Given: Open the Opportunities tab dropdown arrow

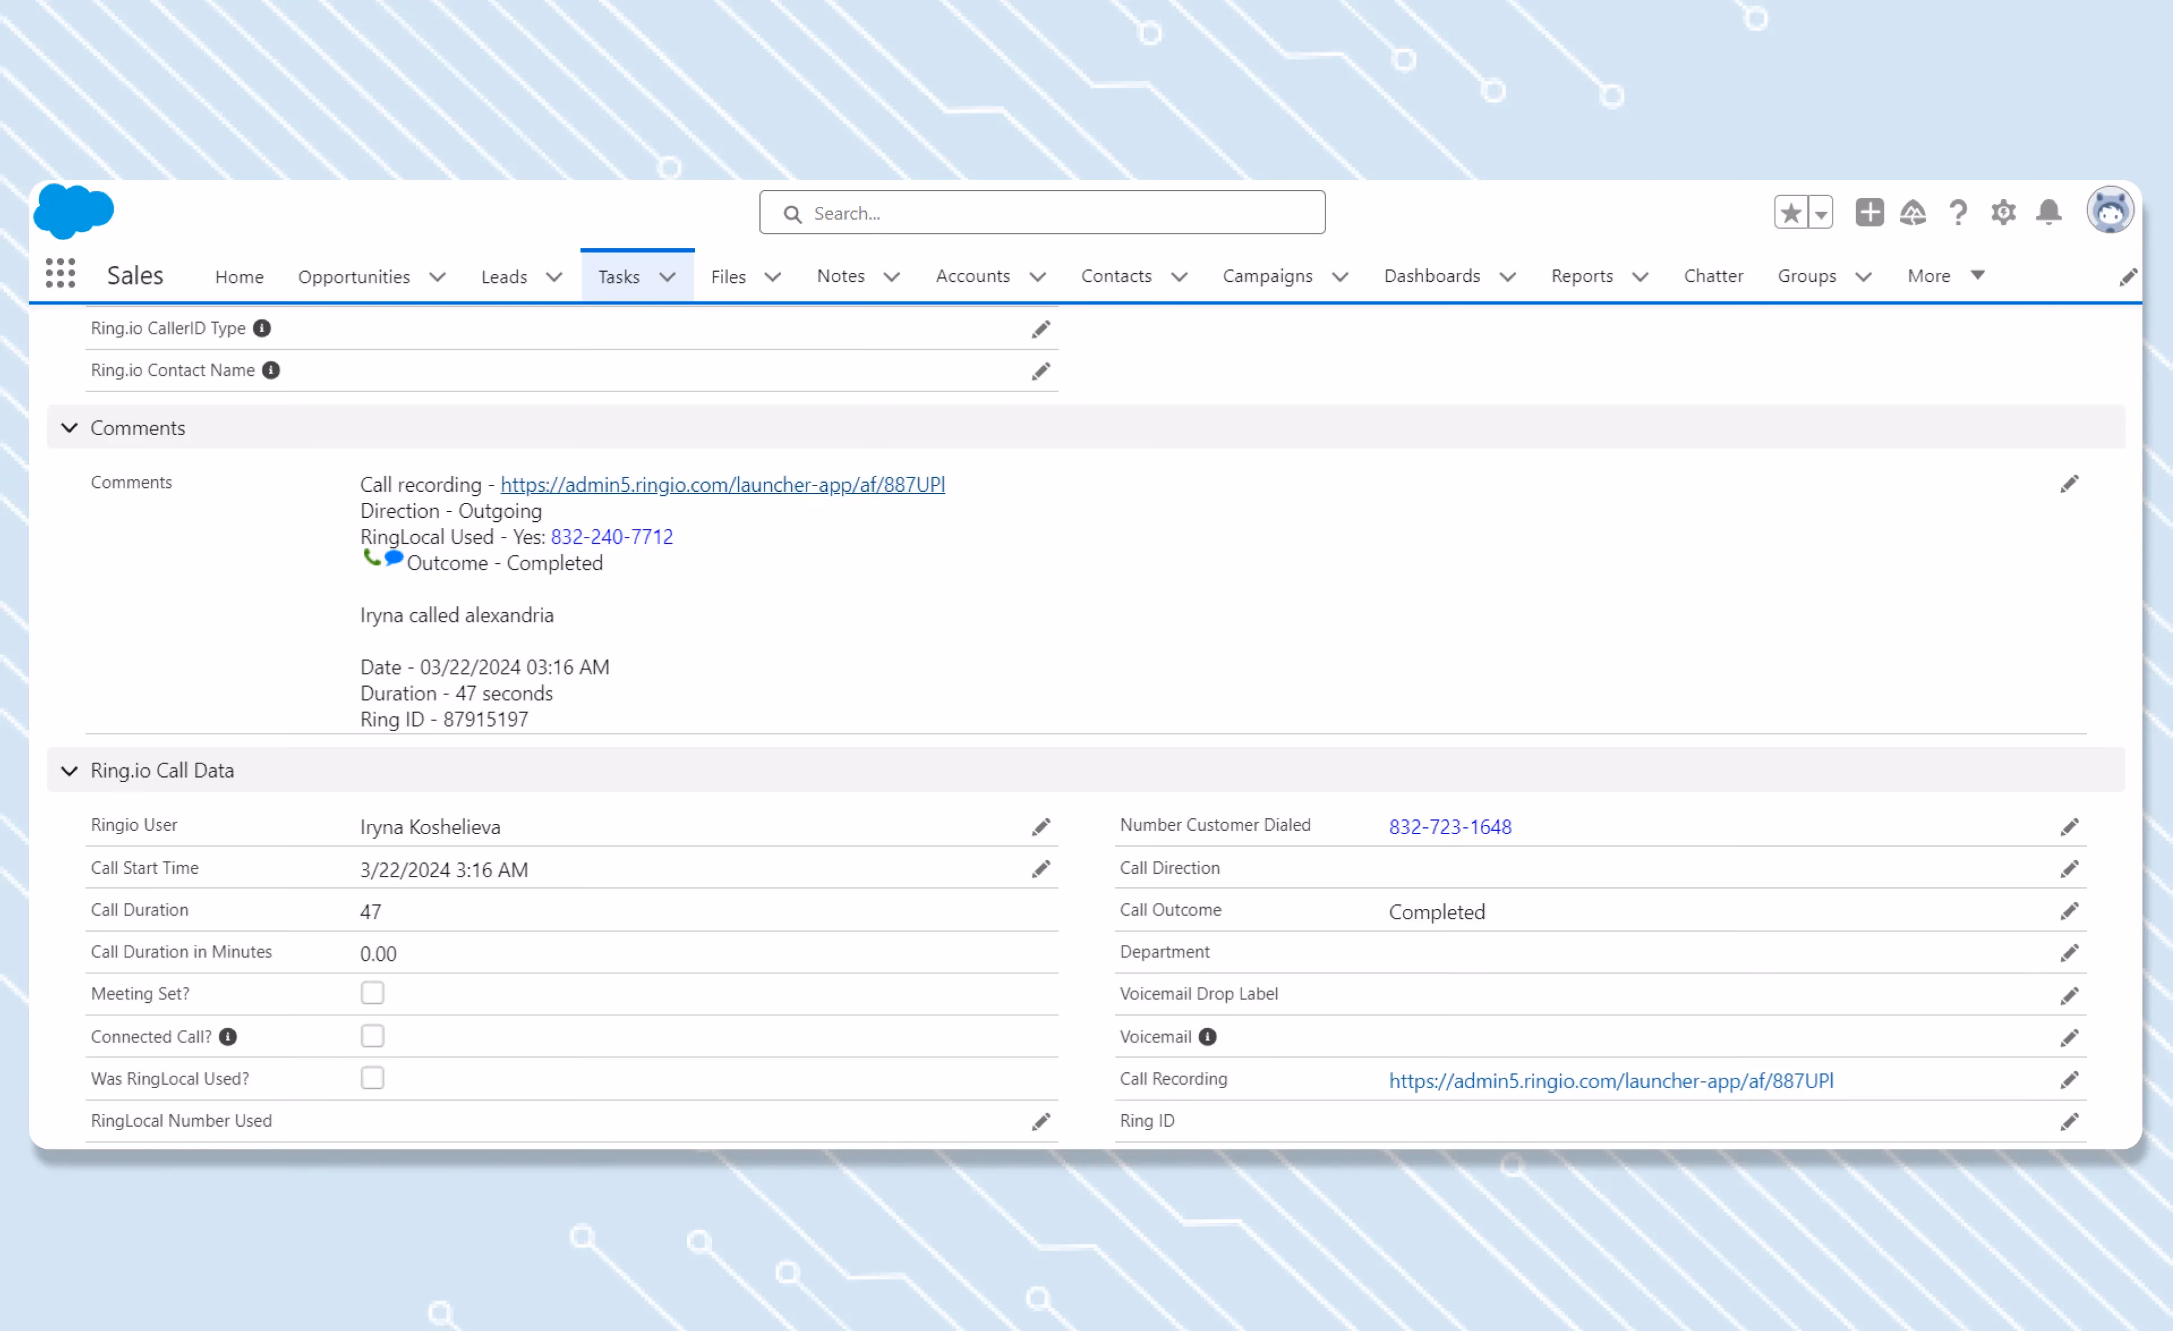Looking at the screenshot, I should point(437,277).
